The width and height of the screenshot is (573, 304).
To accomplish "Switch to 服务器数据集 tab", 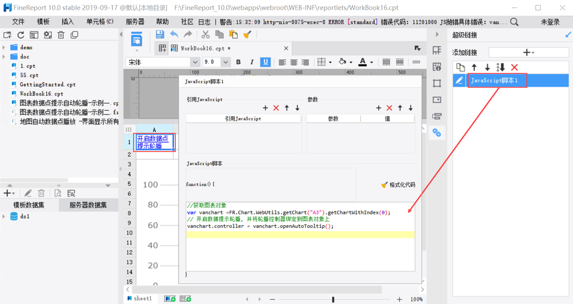I will (88, 205).
